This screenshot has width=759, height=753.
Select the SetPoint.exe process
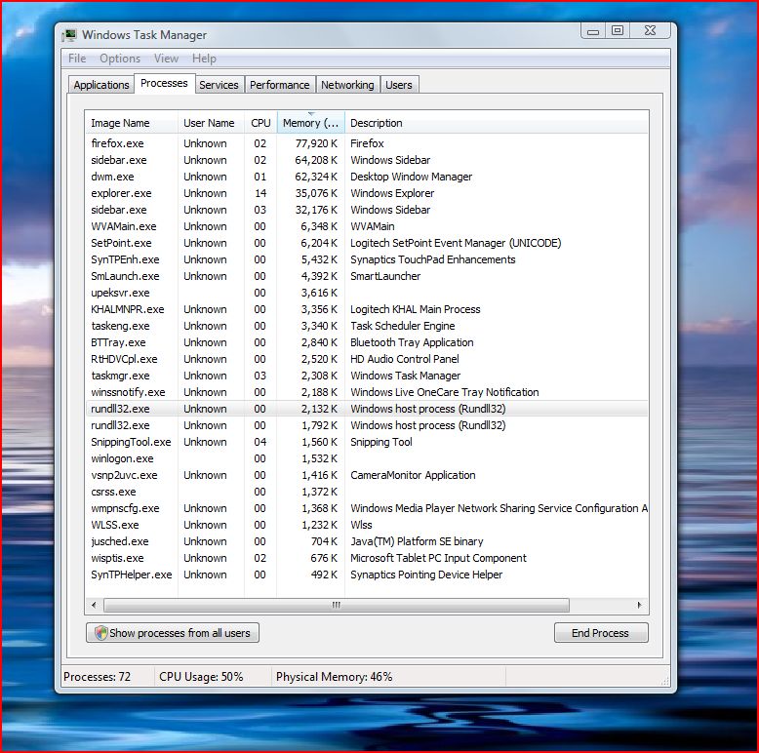pos(367,243)
